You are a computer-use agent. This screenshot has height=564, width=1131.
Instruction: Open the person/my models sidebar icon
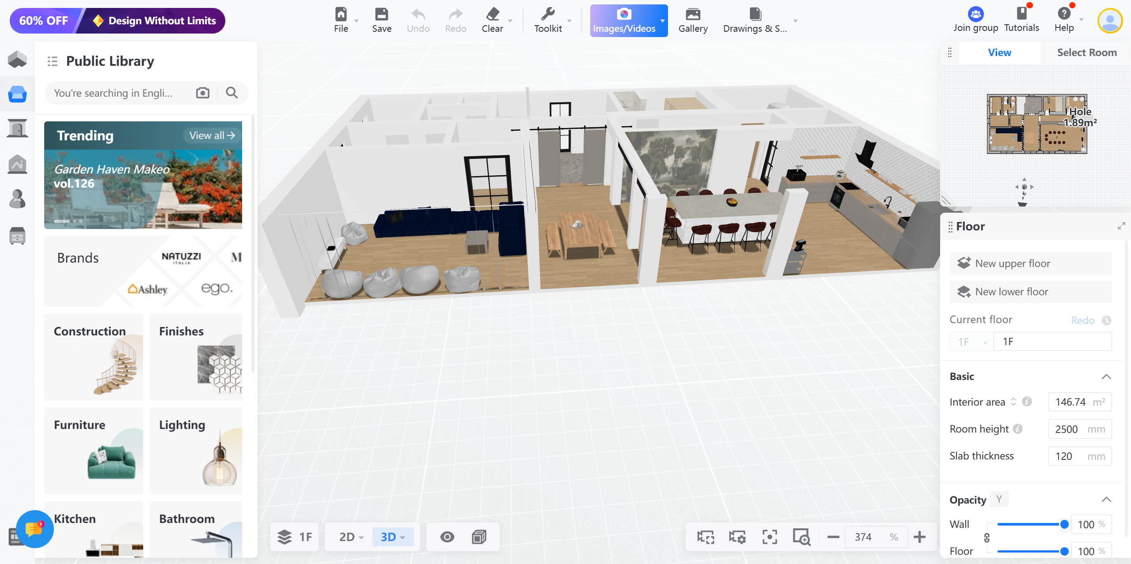click(17, 199)
